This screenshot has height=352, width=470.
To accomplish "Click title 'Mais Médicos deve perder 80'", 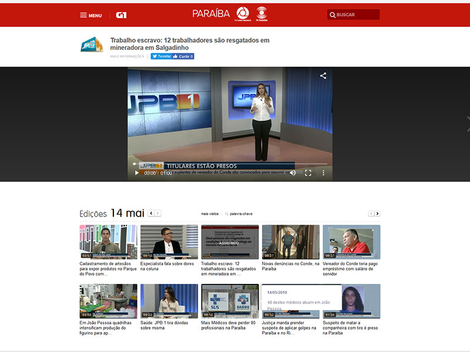I will (x=229, y=325).
